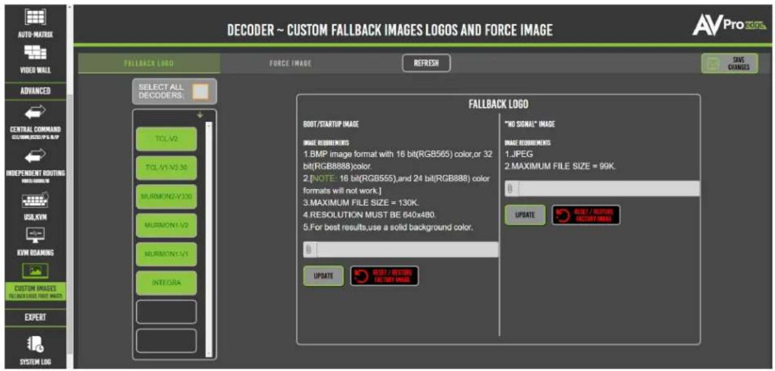Switch to the Fallback Logo tab

tap(148, 63)
